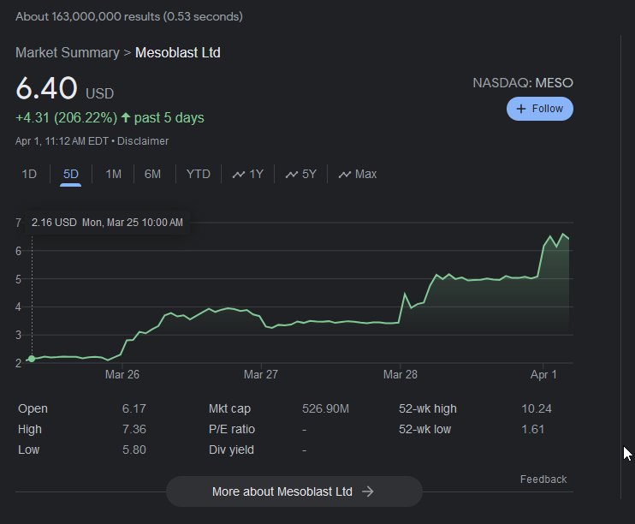Screen dimensions: 635x524
Task: Switch chart to 6M range
Action: pyautogui.click(x=152, y=175)
